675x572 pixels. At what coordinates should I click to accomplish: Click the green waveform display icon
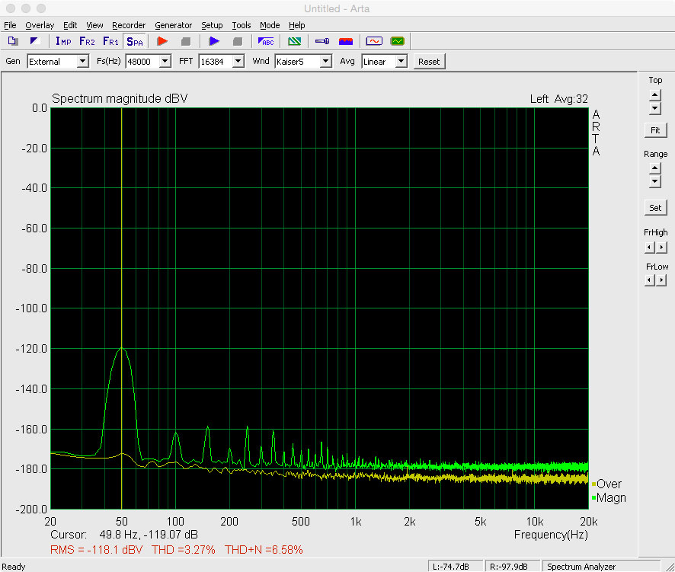(398, 41)
